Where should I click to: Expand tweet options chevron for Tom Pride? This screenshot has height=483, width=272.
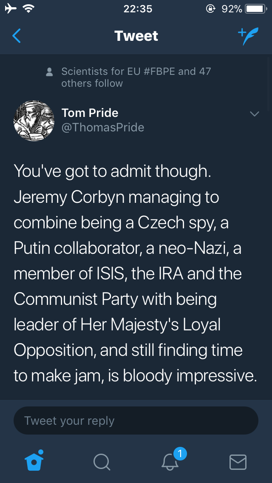[254, 114]
